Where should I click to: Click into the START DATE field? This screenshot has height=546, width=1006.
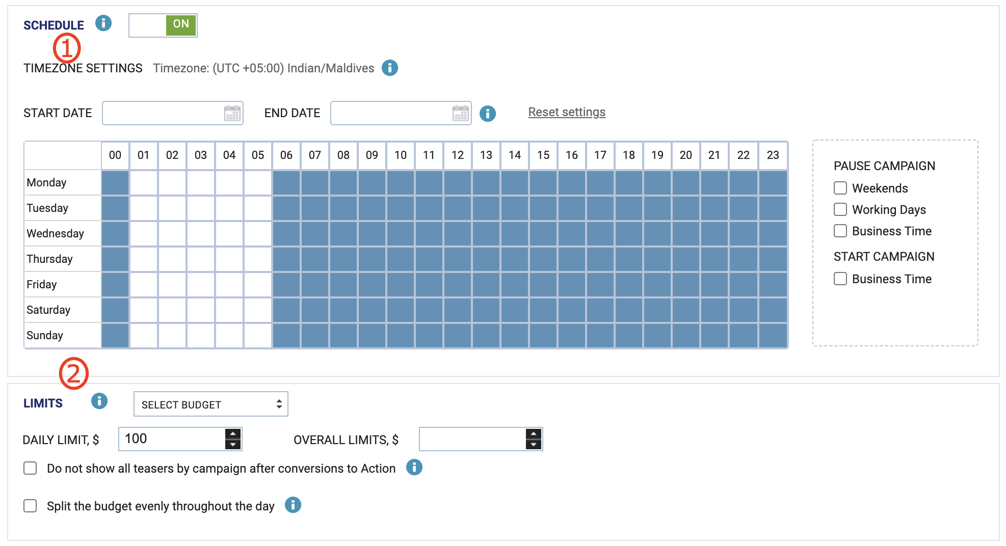click(173, 113)
